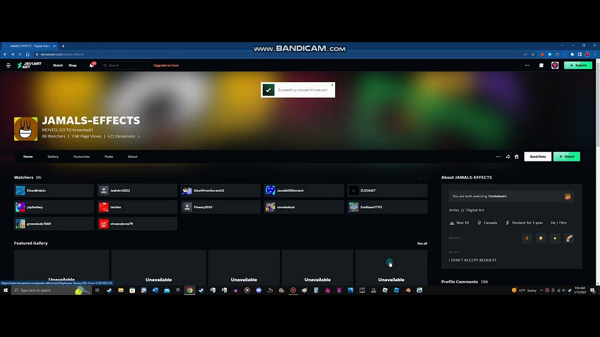
Task: Open a new browser tab
Action: tap(63, 46)
